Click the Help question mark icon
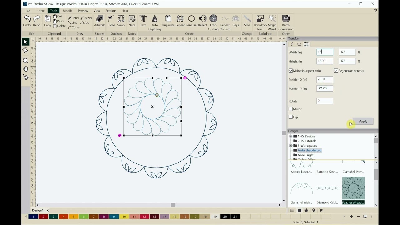The height and width of the screenshot is (225, 400). coord(375,11)
